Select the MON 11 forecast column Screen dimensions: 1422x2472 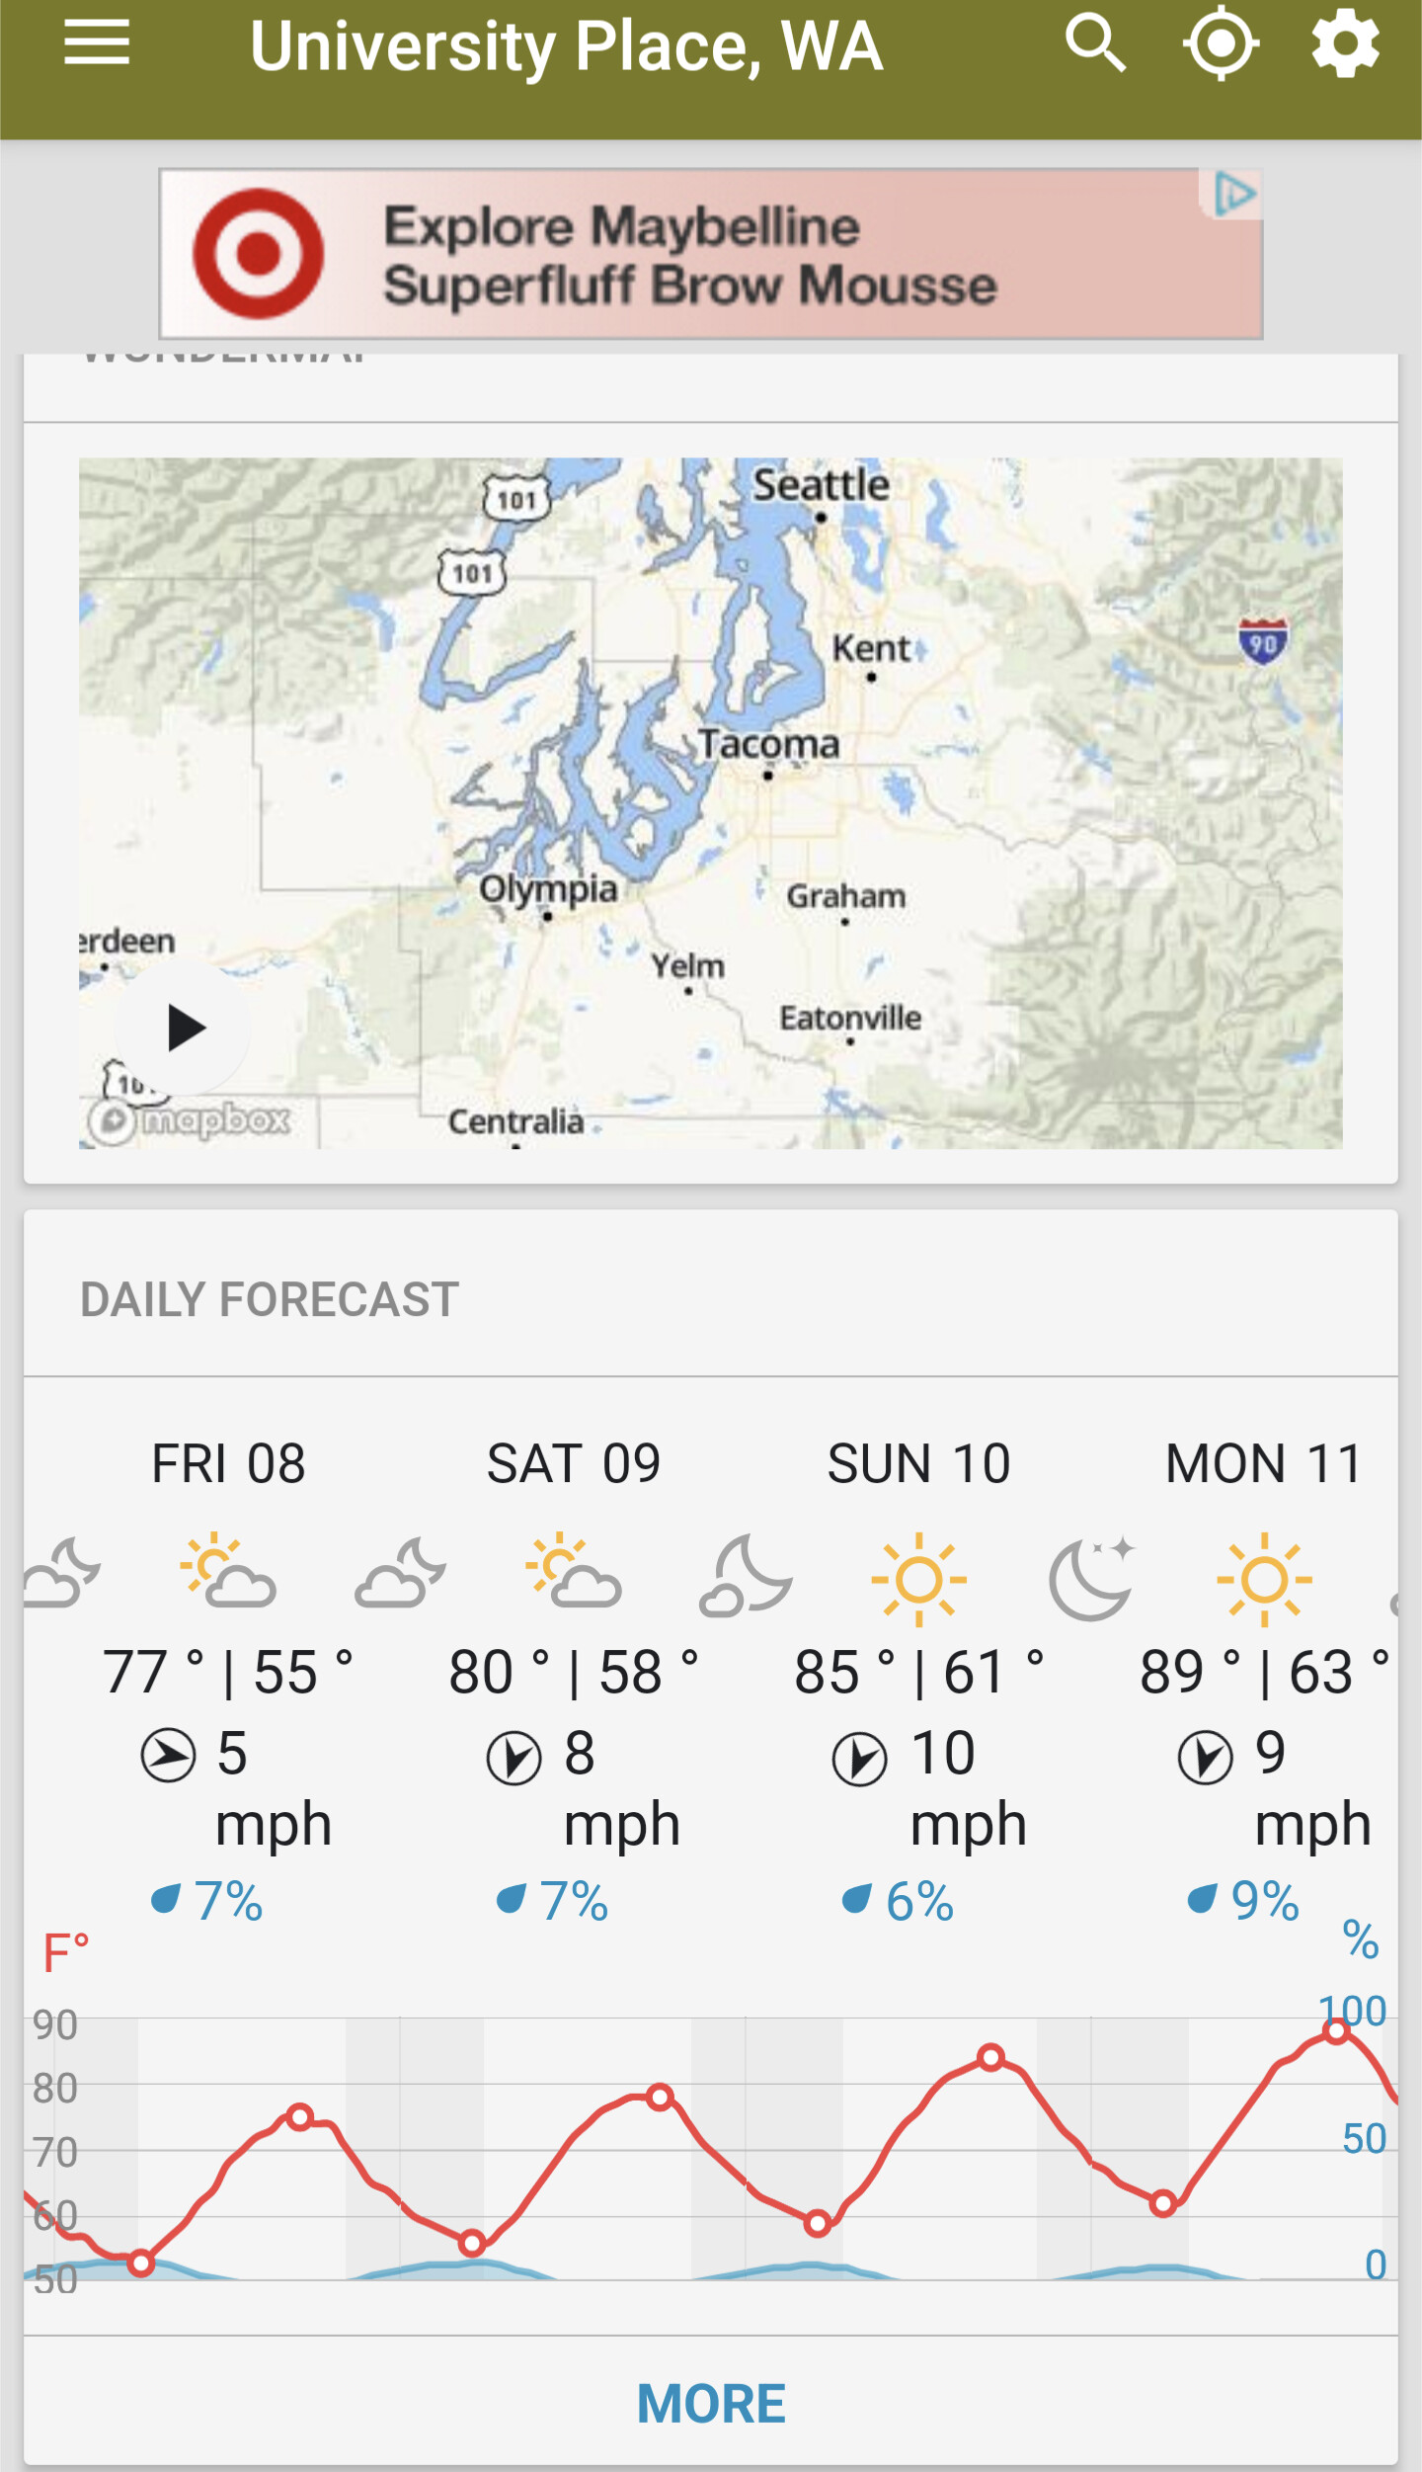(1264, 1463)
